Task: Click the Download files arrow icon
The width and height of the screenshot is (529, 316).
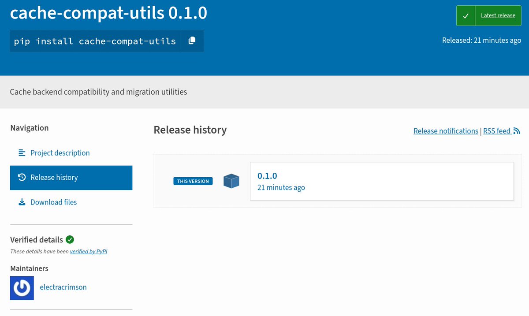Action: click(22, 202)
